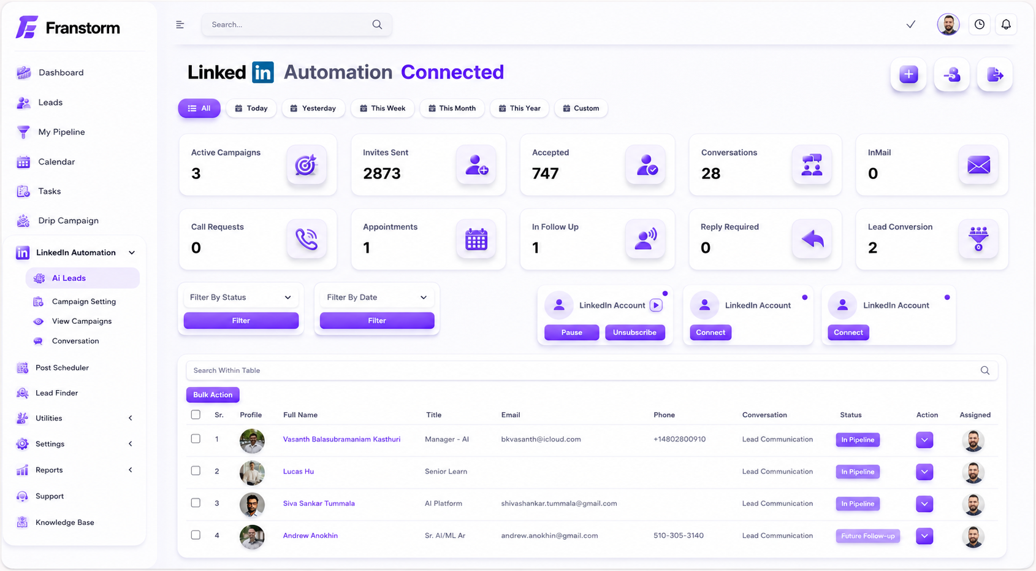The height and width of the screenshot is (571, 1036).
Task: Open View Campaigns in sidebar
Action: pyautogui.click(x=82, y=321)
